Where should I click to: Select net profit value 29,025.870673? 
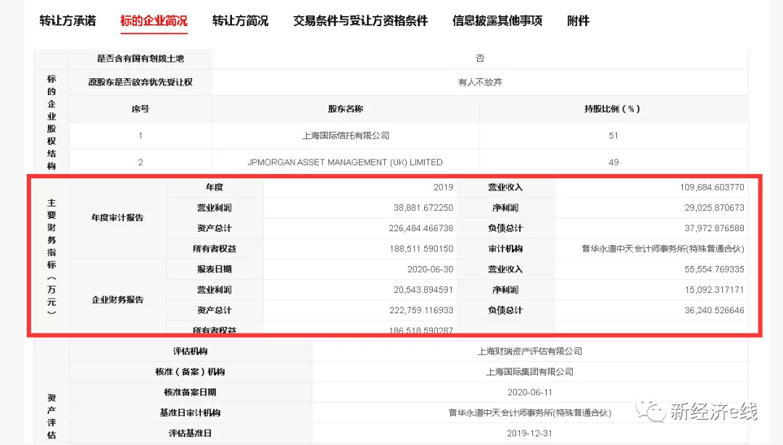(x=714, y=208)
